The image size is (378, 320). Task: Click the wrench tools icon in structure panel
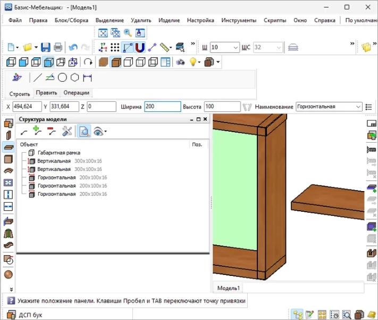click(x=67, y=132)
